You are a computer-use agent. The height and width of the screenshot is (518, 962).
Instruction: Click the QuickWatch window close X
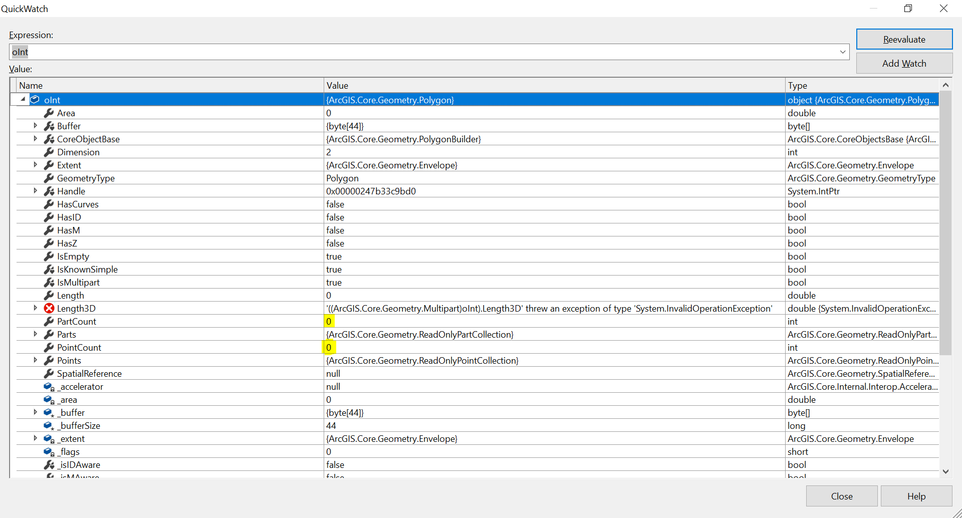(944, 9)
